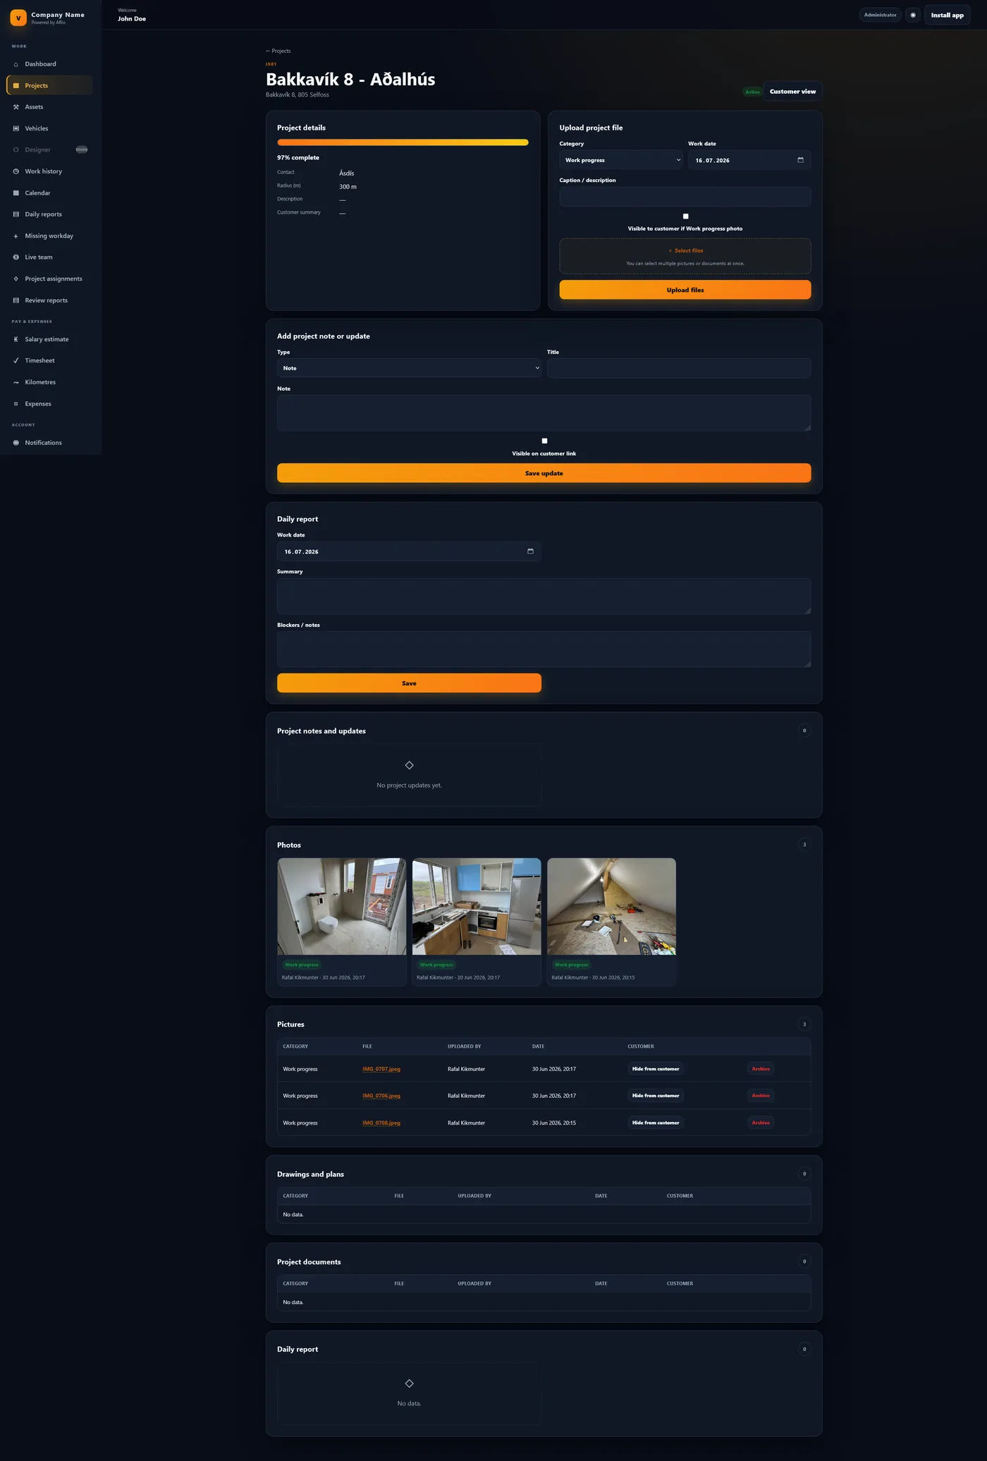Open the IMG_0707.jpeg file link
Viewport: 987px width, 1461px height.
381,1069
